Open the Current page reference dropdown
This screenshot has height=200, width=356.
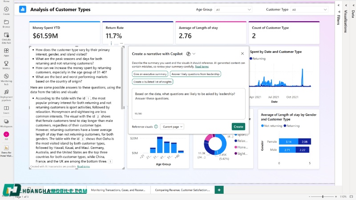tap(172, 127)
